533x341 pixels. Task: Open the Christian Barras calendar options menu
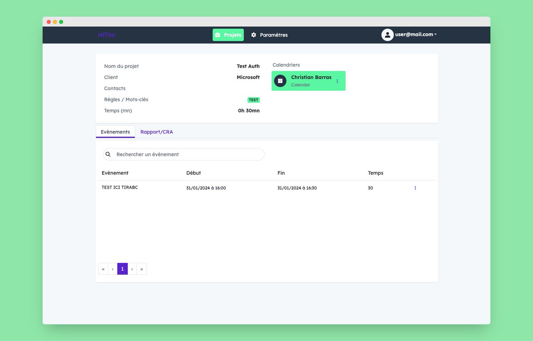tap(337, 81)
